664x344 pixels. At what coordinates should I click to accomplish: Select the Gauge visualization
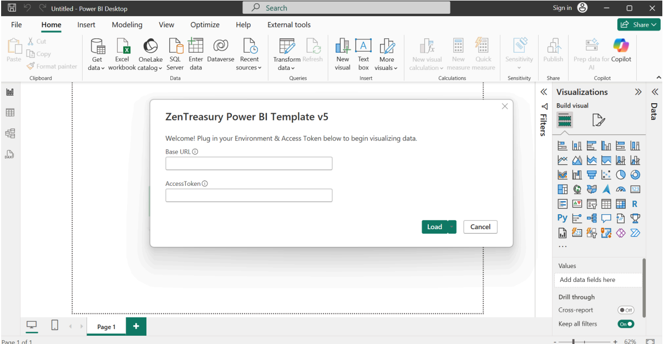point(621,189)
